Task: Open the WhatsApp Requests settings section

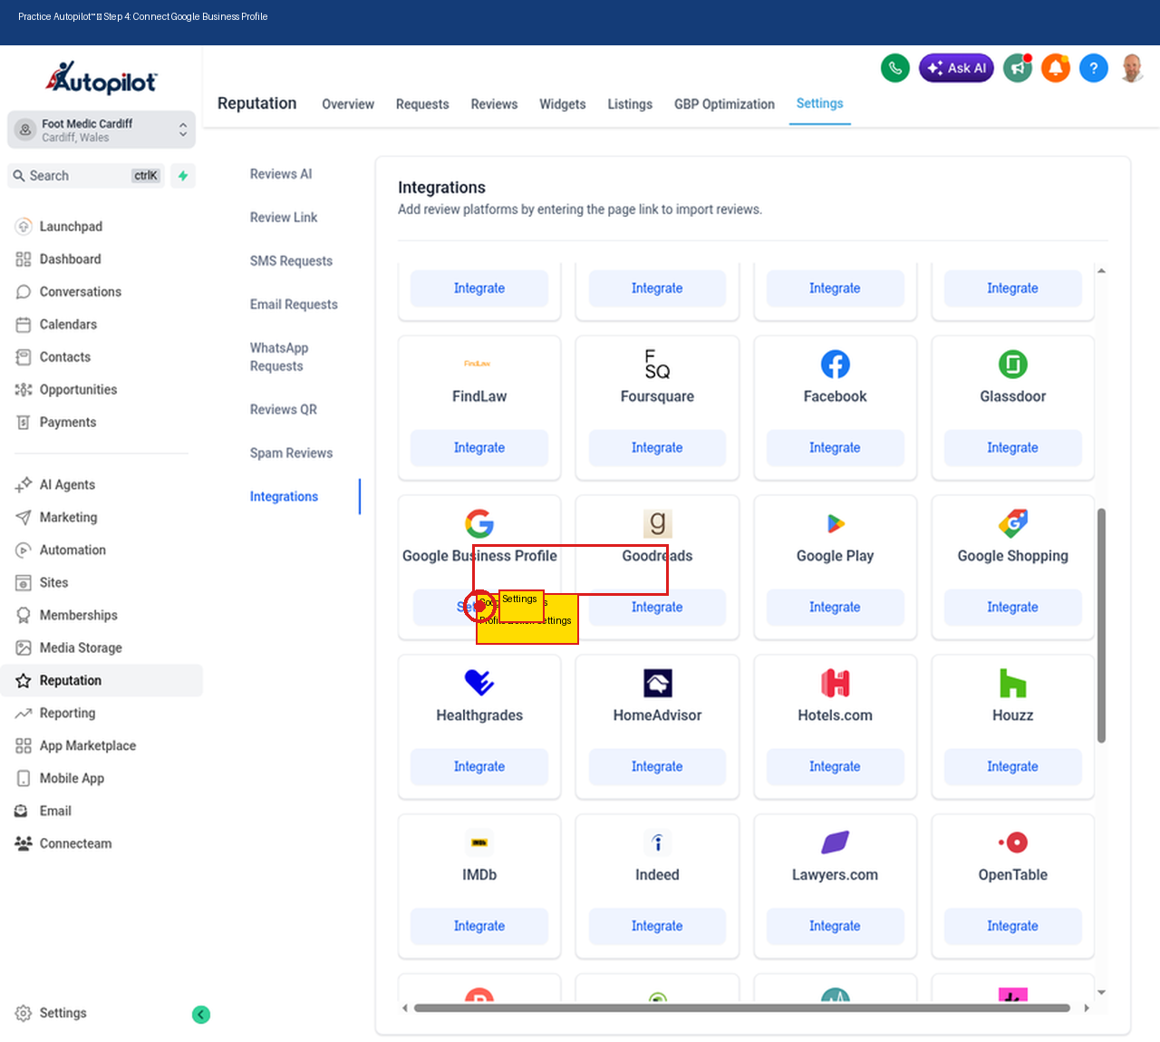Action: (279, 357)
